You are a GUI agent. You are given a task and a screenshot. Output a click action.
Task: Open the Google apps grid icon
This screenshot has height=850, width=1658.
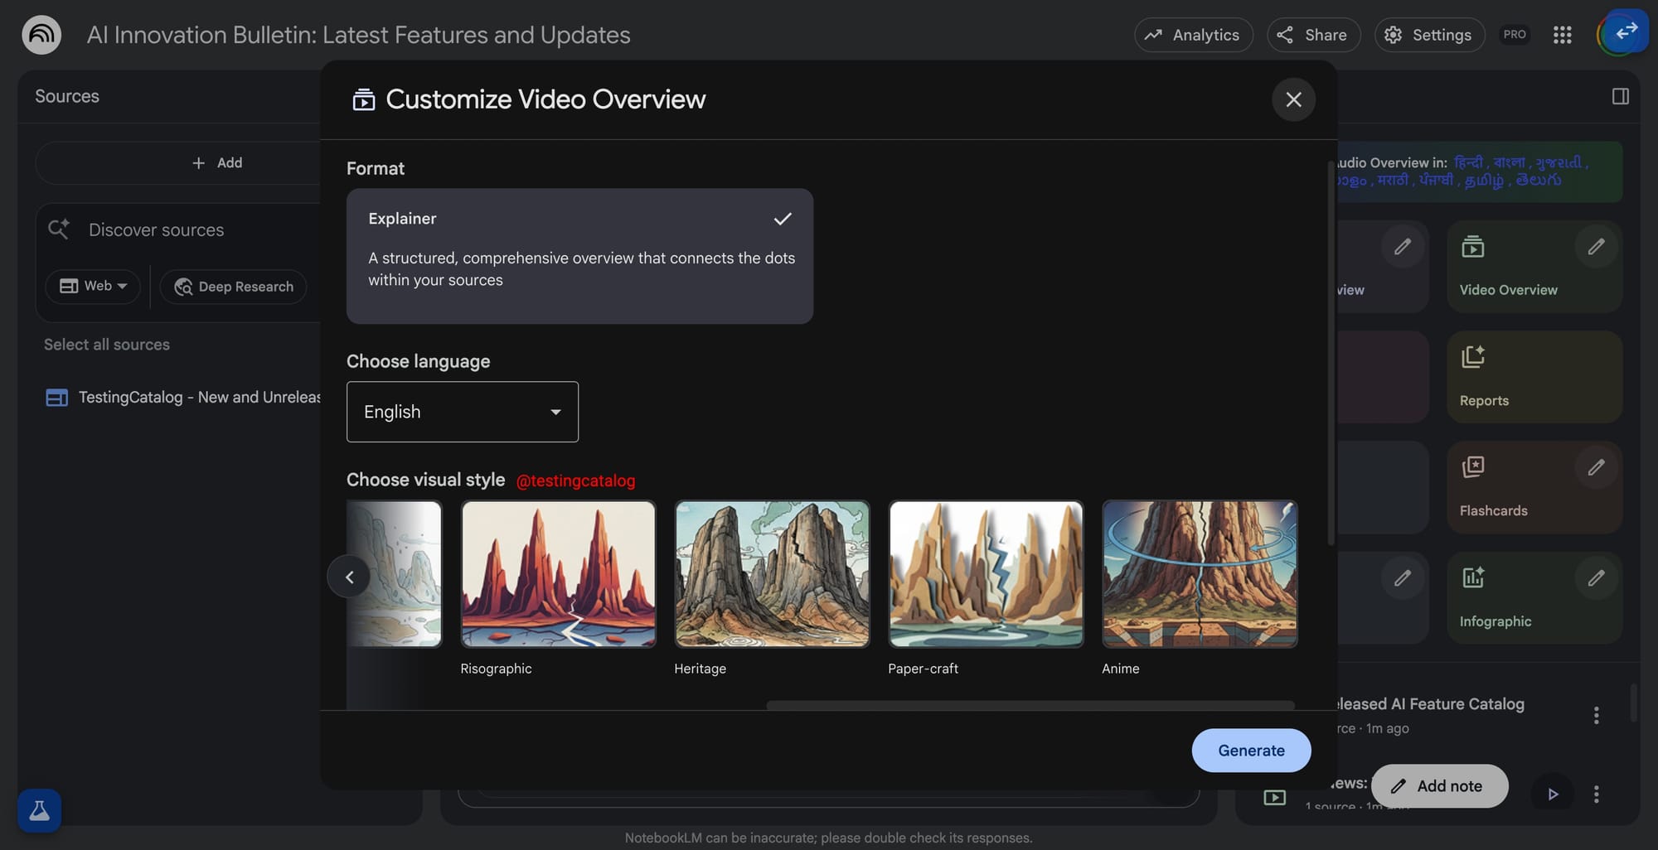(1562, 35)
